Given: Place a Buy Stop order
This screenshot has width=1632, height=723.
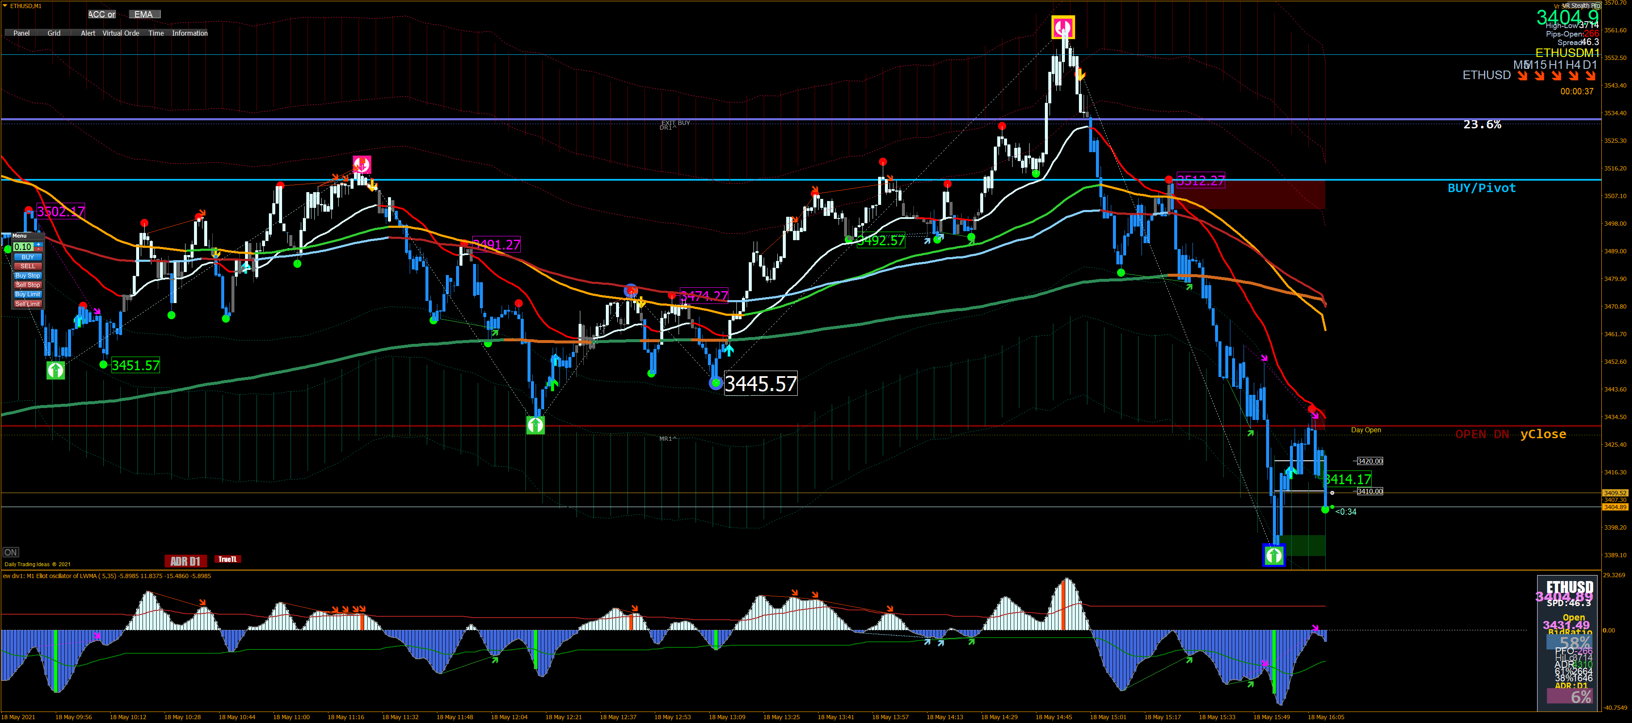Looking at the screenshot, I should point(28,276).
